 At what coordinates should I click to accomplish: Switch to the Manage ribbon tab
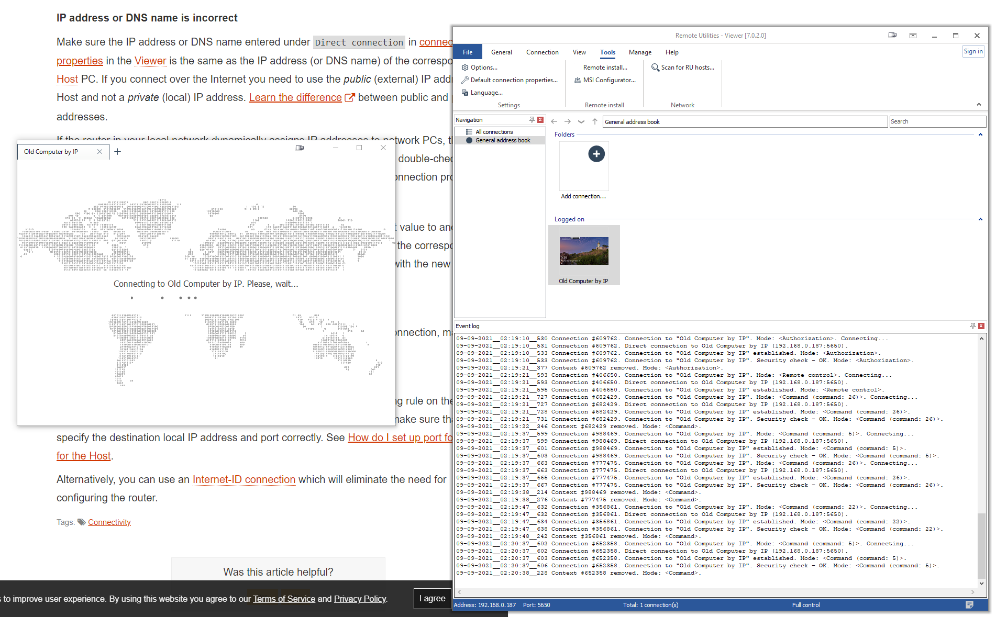coord(640,52)
